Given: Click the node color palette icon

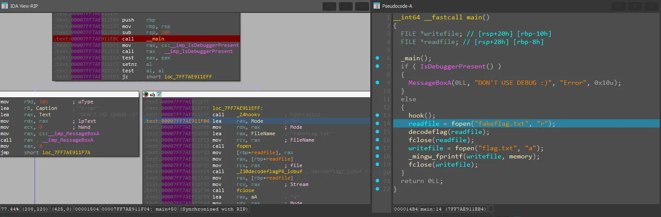Looking at the screenshot, I should [x=145, y=94].
